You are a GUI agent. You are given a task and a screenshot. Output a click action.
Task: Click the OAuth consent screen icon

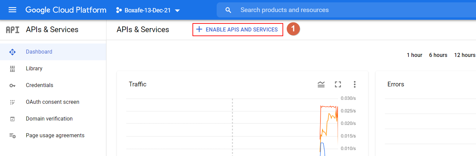tap(12, 102)
